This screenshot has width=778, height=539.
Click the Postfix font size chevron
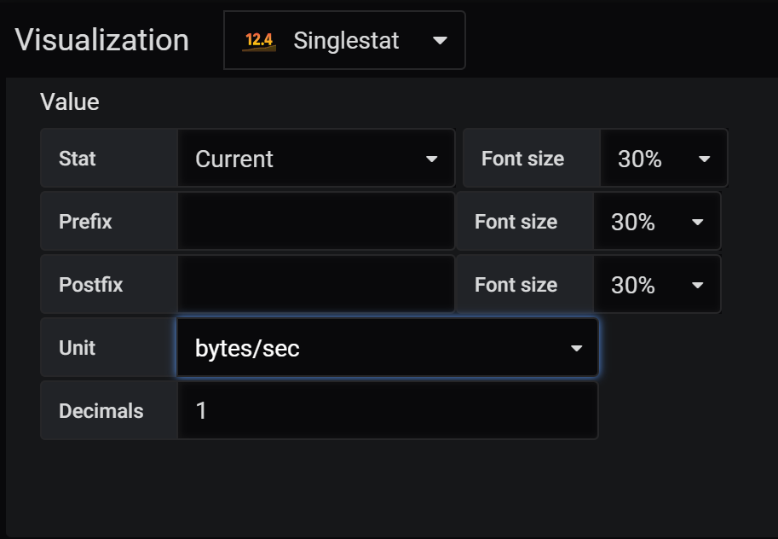point(697,284)
